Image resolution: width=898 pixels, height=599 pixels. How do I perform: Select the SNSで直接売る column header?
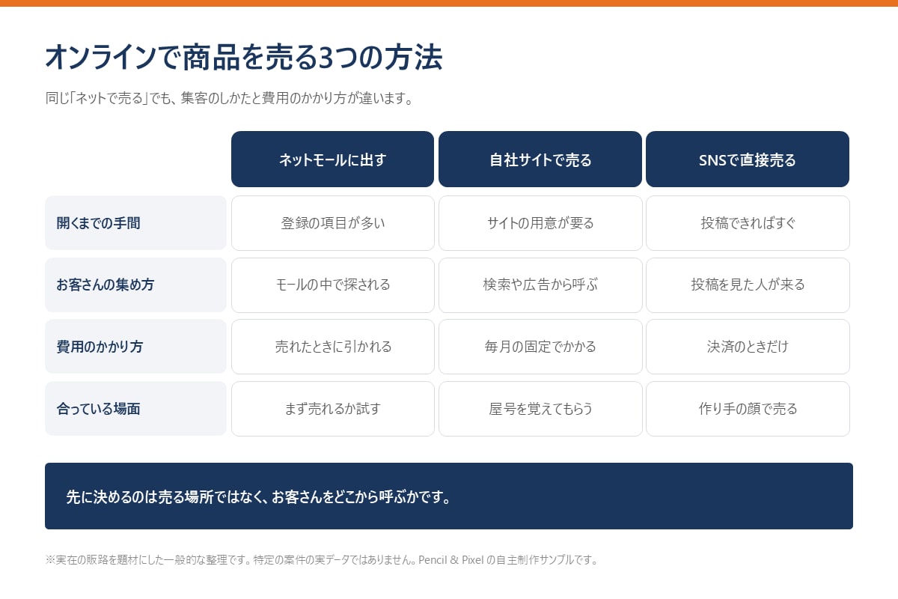748,159
